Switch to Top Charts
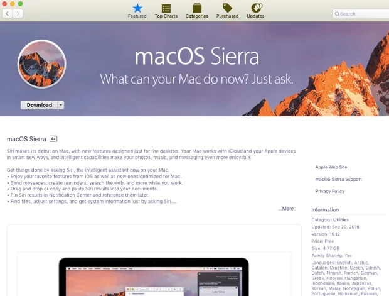This screenshot has height=296, width=389. tap(166, 10)
